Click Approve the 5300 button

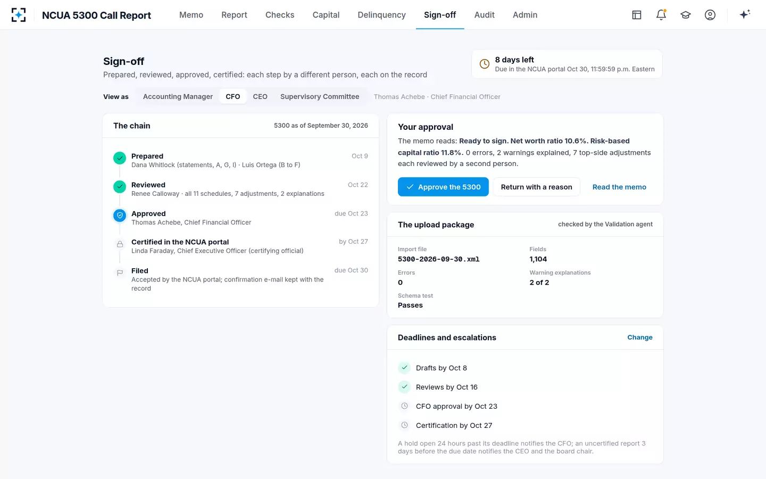(443, 187)
